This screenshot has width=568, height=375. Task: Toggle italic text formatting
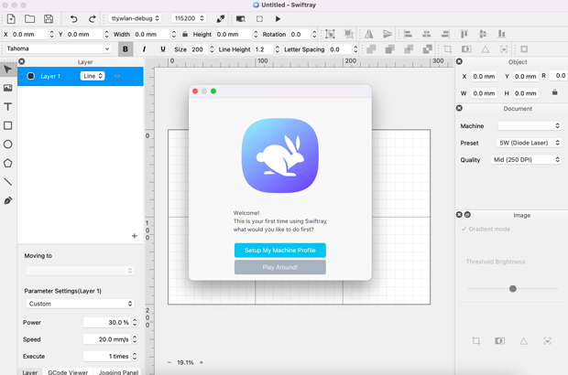144,49
